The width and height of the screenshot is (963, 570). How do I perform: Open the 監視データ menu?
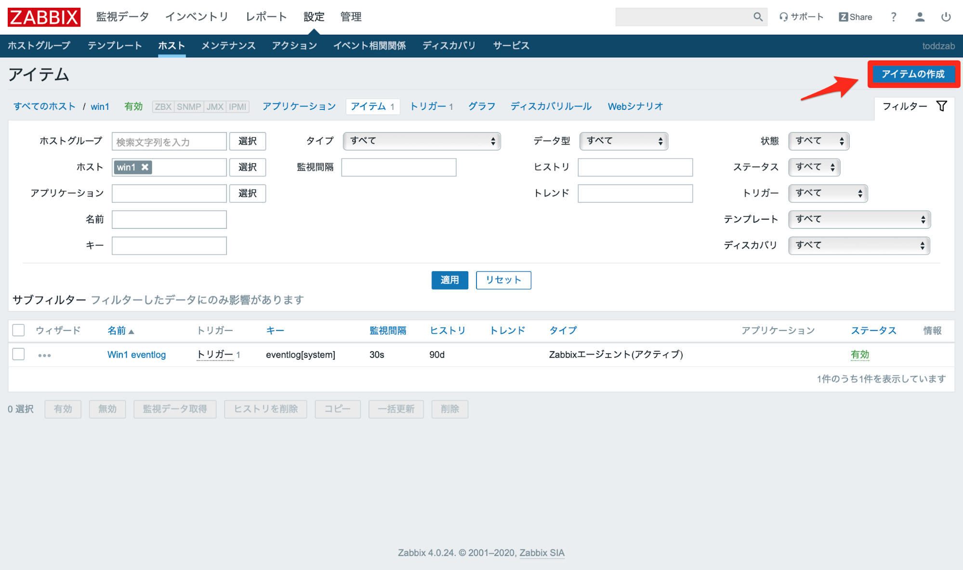click(122, 17)
